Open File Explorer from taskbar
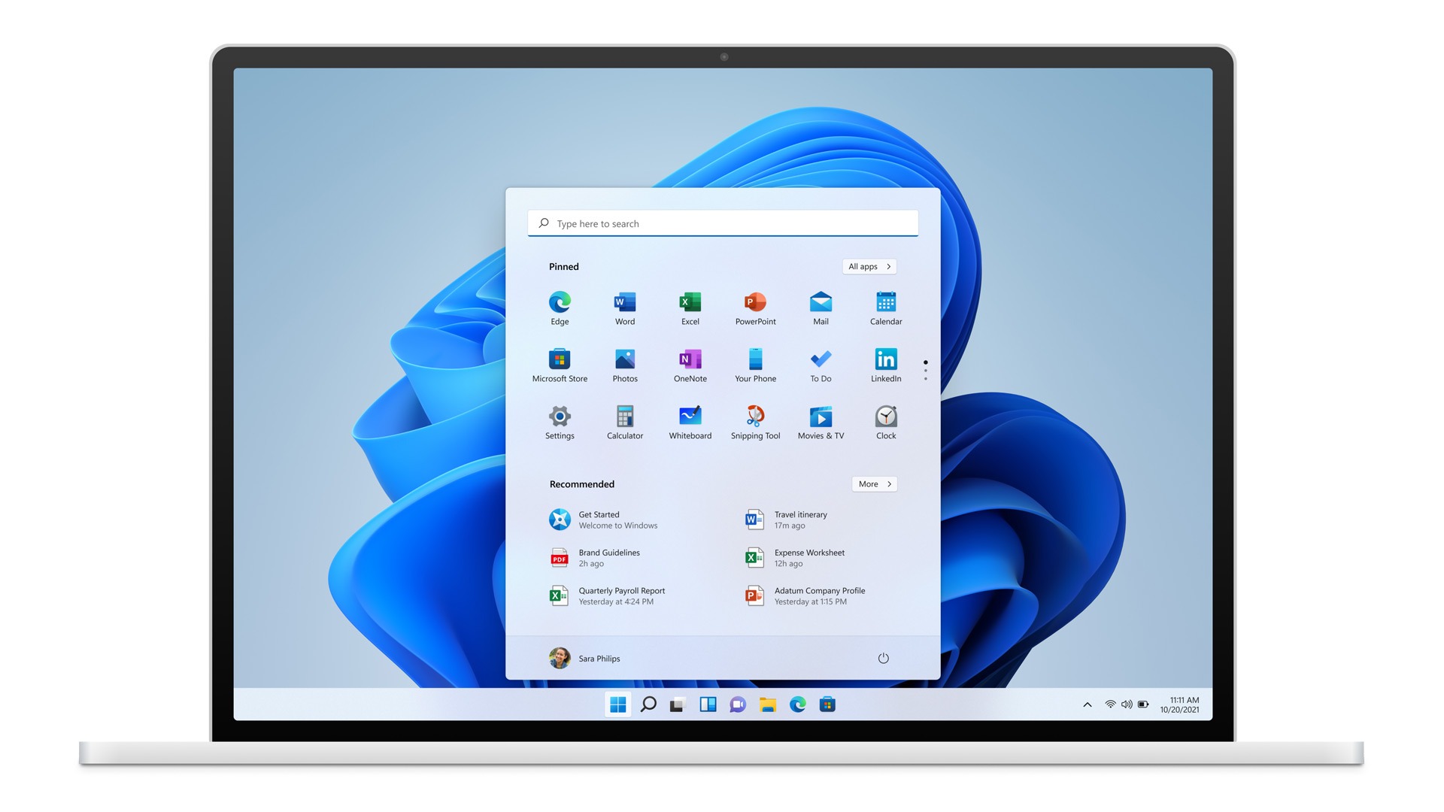 [x=769, y=704]
